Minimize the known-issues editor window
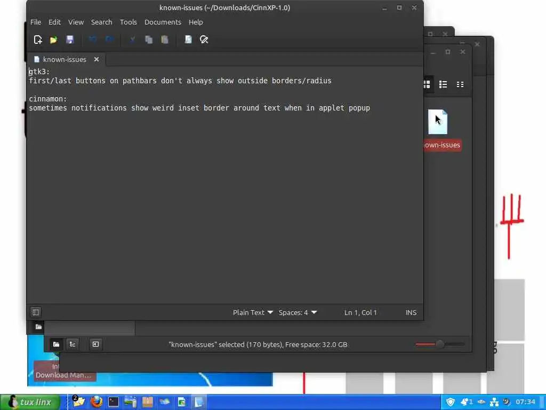The width and height of the screenshot is (546, 410). tap(384, 7)
